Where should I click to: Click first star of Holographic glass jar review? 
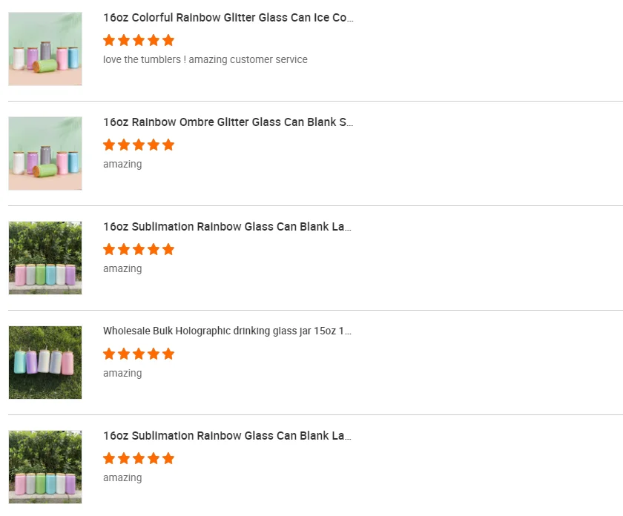pyautogui.click(x=109, y=354)
